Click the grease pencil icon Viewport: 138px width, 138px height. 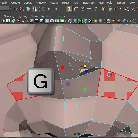click(24, 21)
